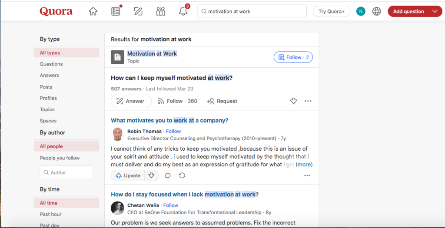Upvote Robin Thomas's answer

coord(128,175)
